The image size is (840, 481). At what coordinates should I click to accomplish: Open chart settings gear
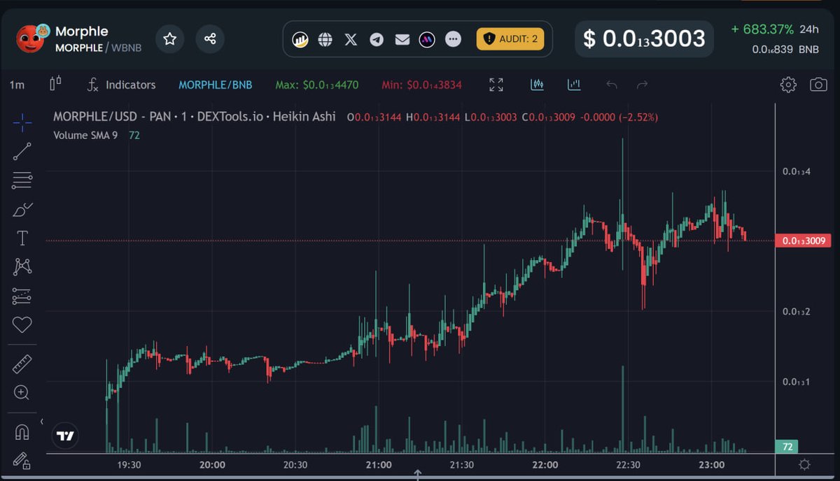coord(788,85)
